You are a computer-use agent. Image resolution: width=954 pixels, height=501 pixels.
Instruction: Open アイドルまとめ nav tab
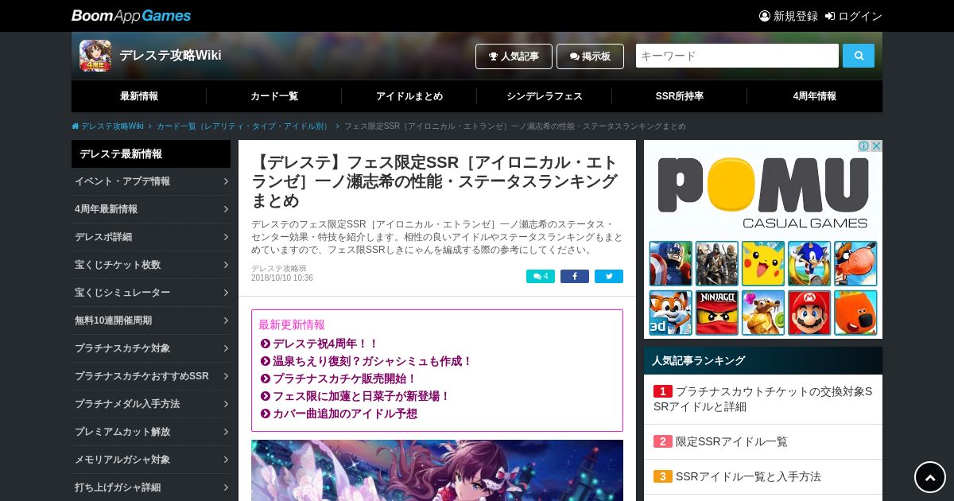point(409,96)
